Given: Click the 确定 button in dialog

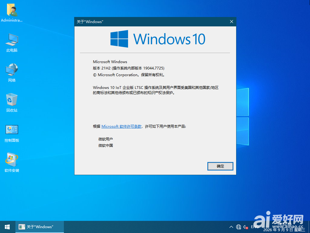Looking at the screenshot, I should pos(220,166).
